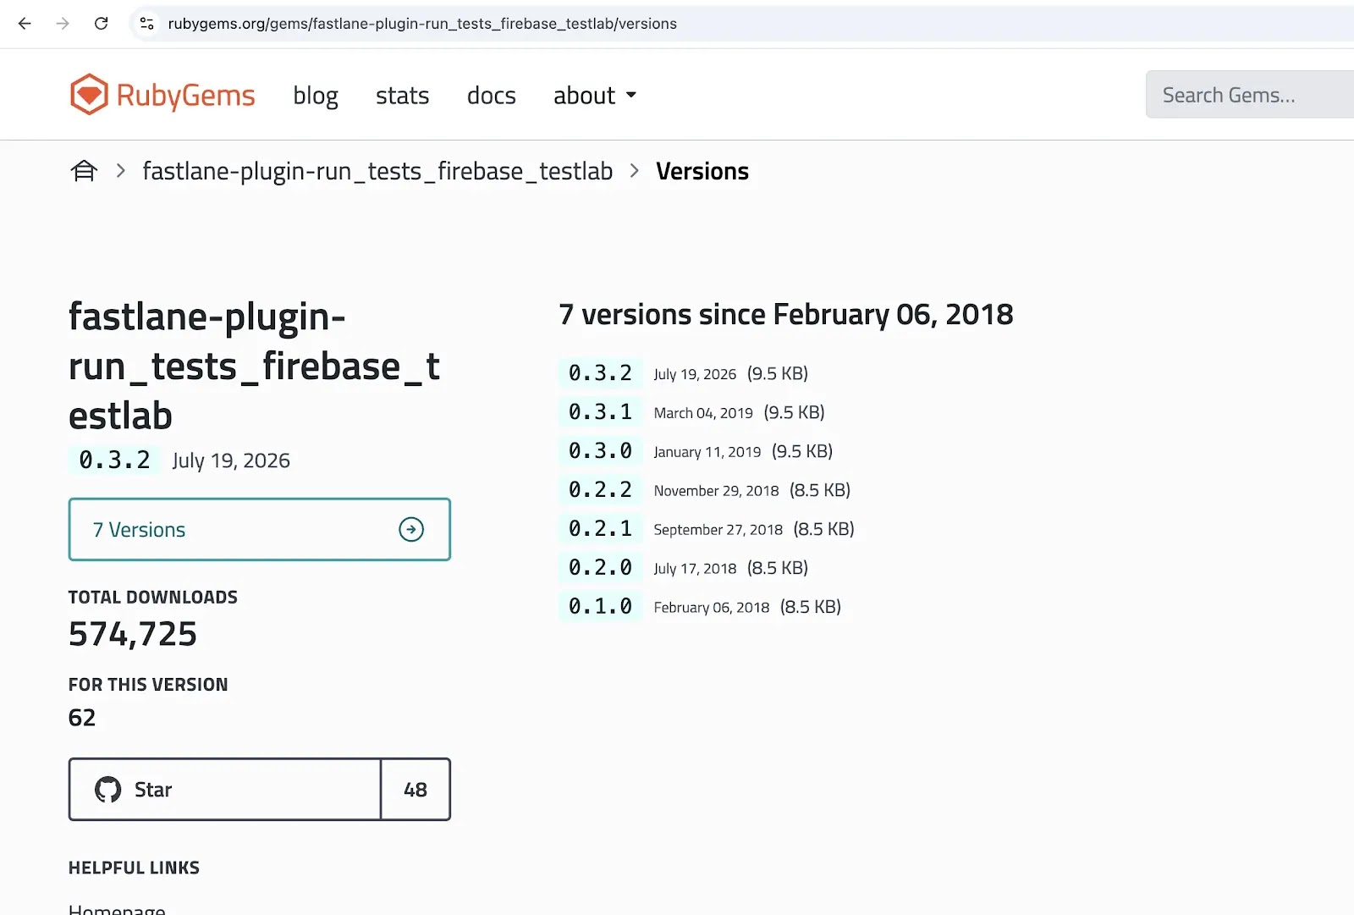Click the date February 06, 2018 in list
Screen dimensions: 1354x915
tap(712, 608)
